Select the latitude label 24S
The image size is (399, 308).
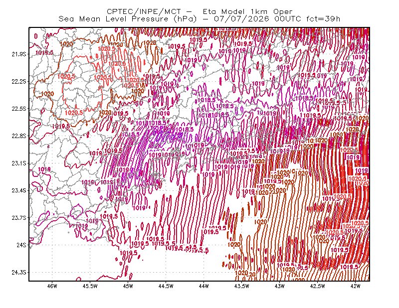coord(21,245)
